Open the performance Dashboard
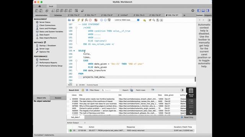The height and width of the screenshot is (137, 245). point(44,59)
